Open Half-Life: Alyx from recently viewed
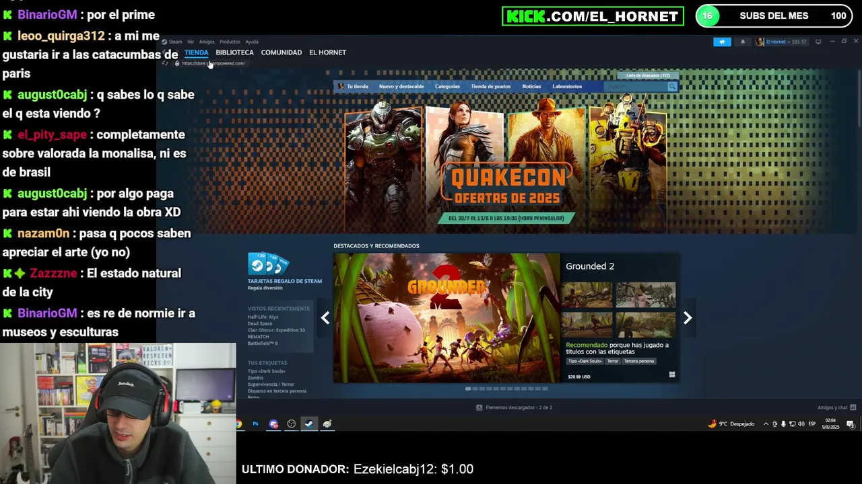 tap(263, 317)
